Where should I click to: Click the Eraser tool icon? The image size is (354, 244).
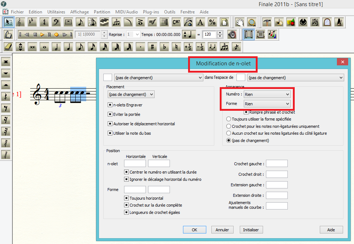[9, 47]
